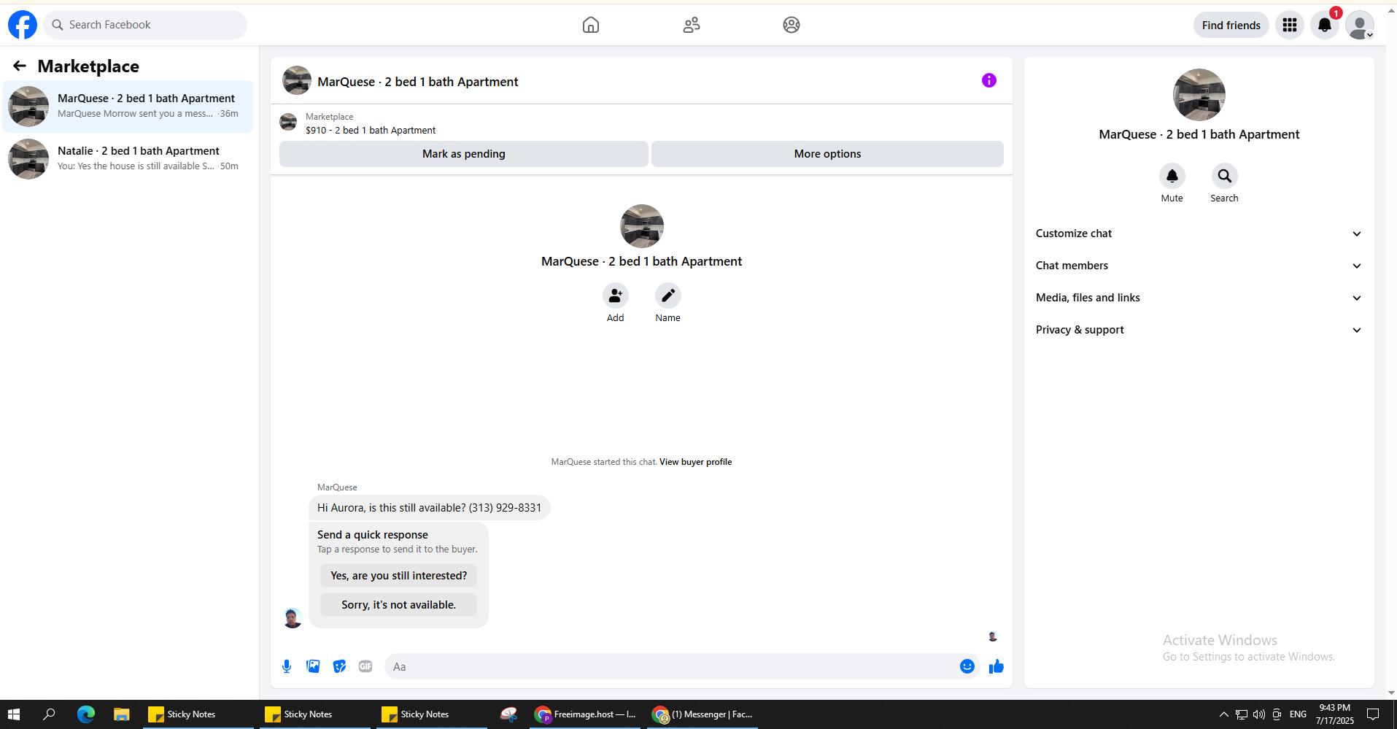This screenshot has height=729, width=1397.
Task: Open the emoji picker
Action: tap(967, 666)
